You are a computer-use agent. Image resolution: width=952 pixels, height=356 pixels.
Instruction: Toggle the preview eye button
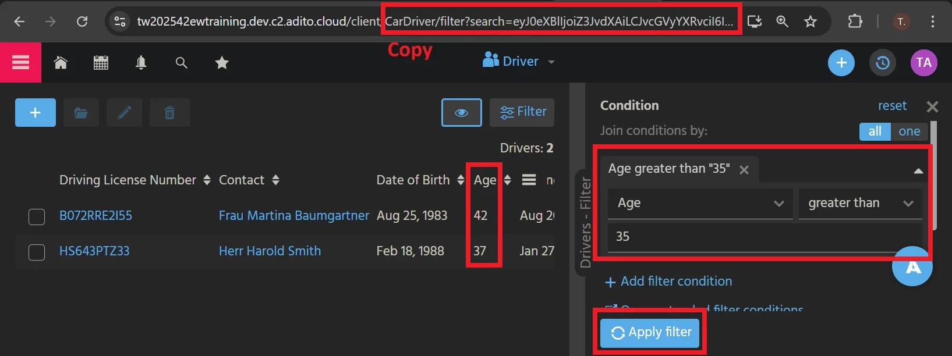[462, 112]
